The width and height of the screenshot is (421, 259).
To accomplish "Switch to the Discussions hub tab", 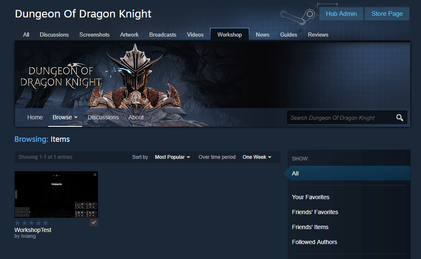I will point(54,35).
